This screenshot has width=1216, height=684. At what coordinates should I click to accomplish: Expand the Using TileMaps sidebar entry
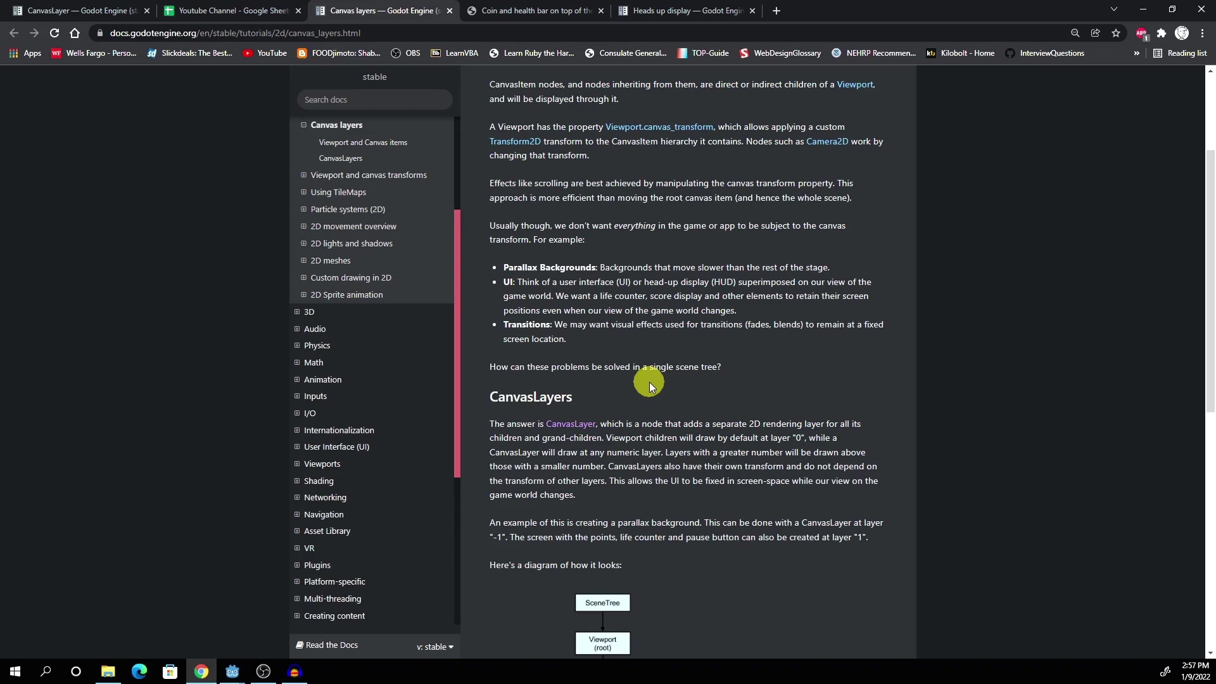point(304,192)
